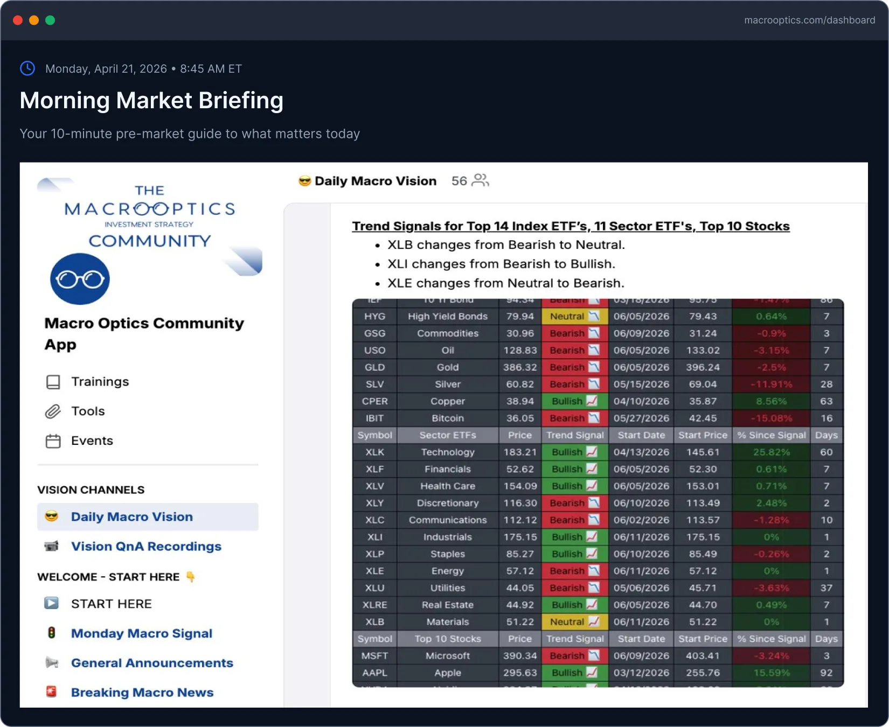This screenshot has height=727, width=889.
Task: Open members list icon beside 56
Action: 480,180
